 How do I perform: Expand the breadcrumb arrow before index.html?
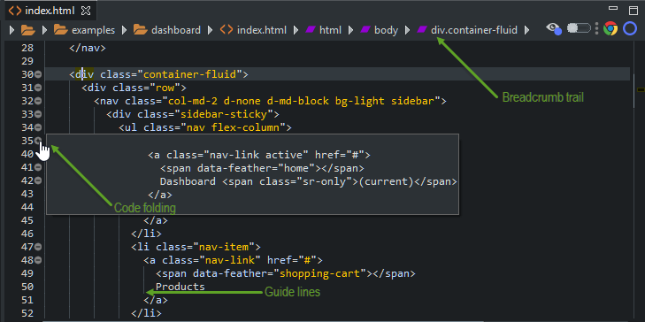click(x=211, y=29)
